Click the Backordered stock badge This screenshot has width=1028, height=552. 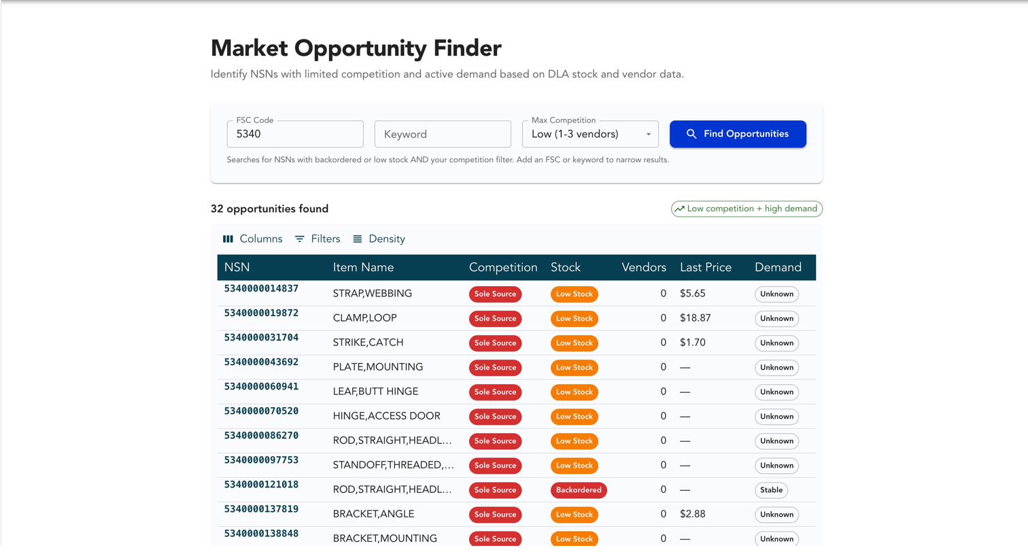click(579, 490)
